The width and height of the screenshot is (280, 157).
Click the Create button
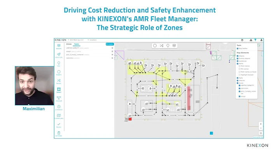[x=110, y=44]
